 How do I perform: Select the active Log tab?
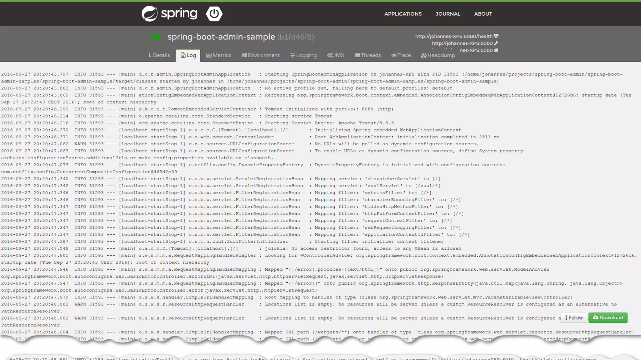tap(188, 55)
